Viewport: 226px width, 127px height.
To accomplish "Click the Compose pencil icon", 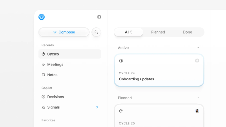I will 54,32.
